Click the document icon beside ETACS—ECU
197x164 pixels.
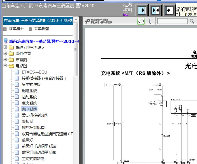tap(17, 72)
